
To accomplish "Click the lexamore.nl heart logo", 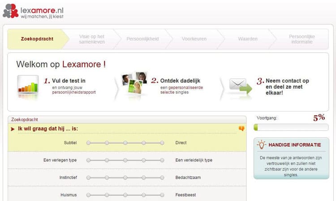I will (11, 11).
